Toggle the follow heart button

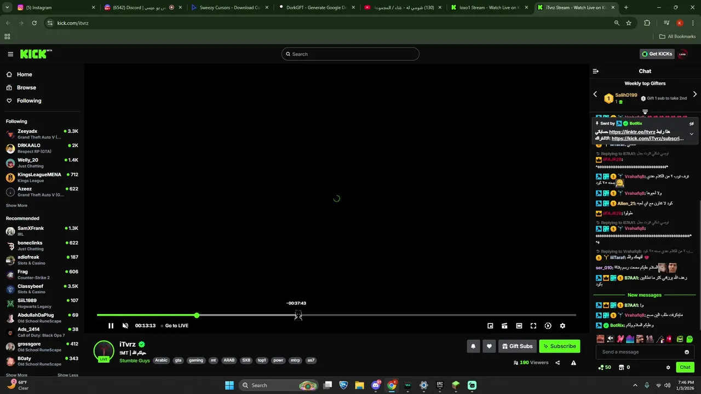[x=489, y=346]
